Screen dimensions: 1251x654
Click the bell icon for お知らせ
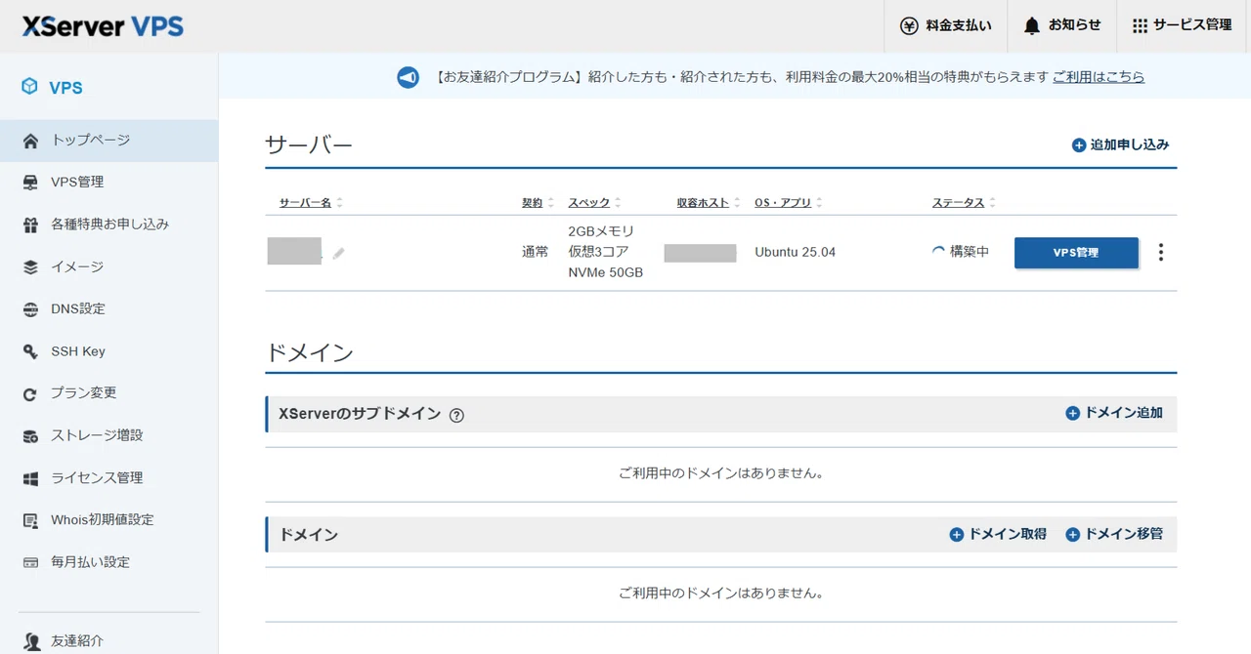click(1032, 26)
